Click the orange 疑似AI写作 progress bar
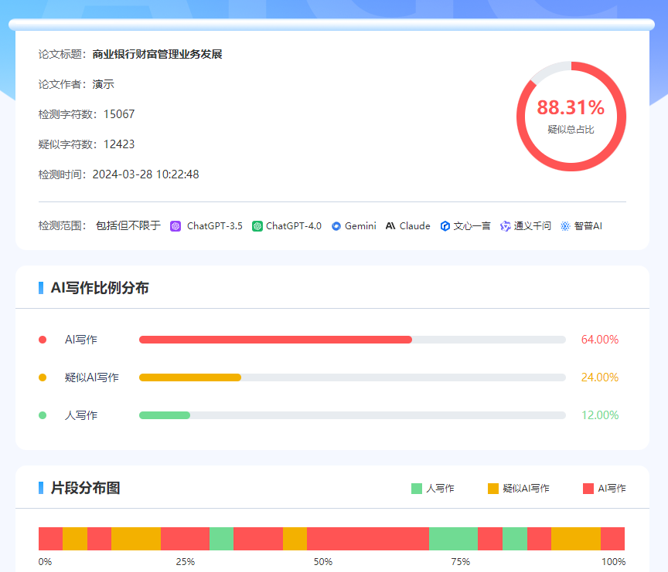668x572 pixels. pyautogui.click(x=190, y=377)
